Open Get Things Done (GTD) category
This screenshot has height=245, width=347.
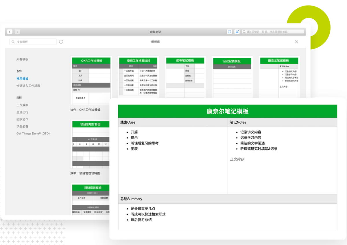tap(33, 133)
